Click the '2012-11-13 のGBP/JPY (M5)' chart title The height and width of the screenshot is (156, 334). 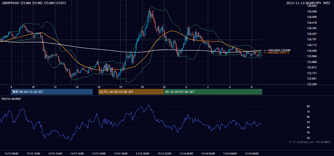[309, 3]
